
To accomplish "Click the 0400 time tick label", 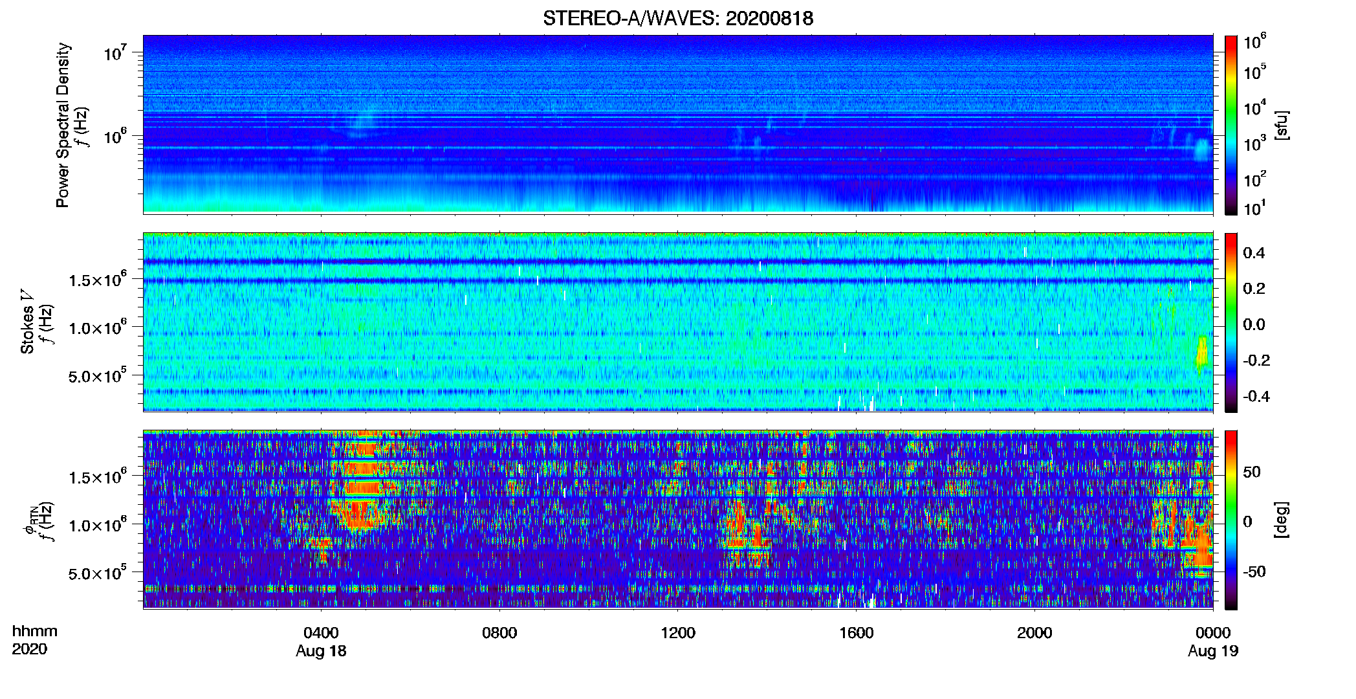I will (x=321, y=632).
